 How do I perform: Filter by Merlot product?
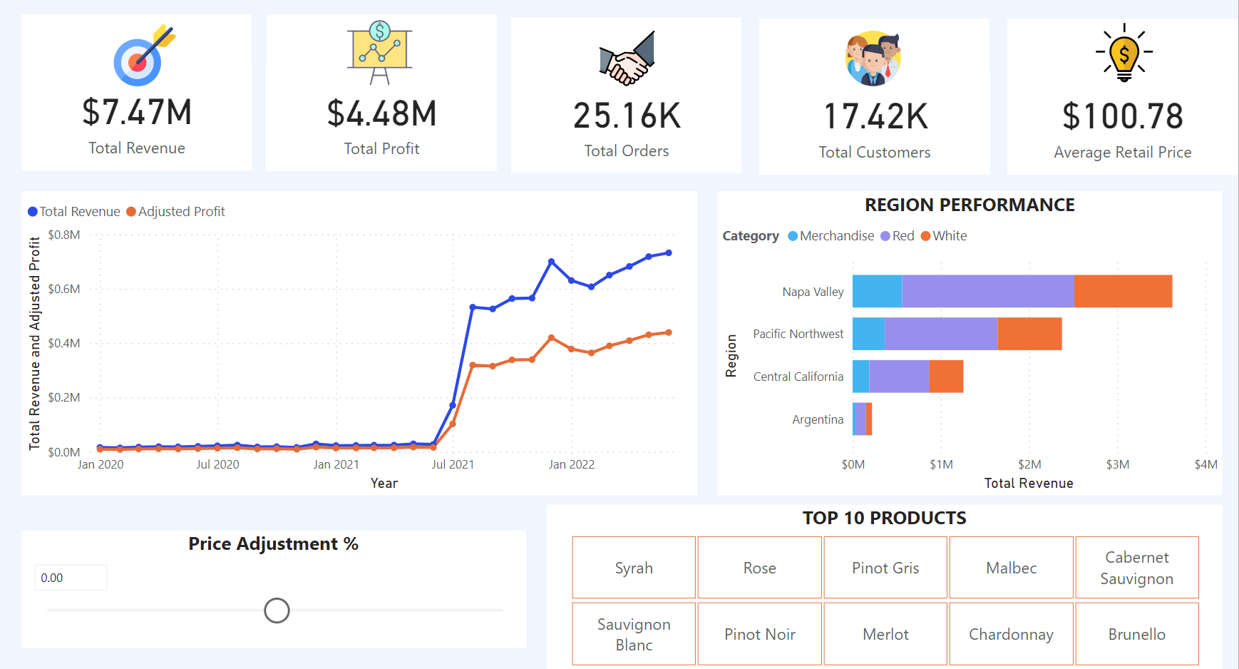click(885, 634)
